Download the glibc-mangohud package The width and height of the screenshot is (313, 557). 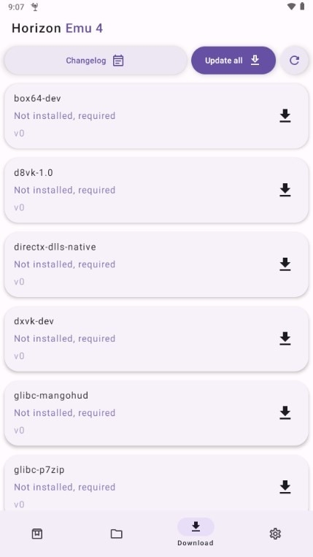(285, 412)
